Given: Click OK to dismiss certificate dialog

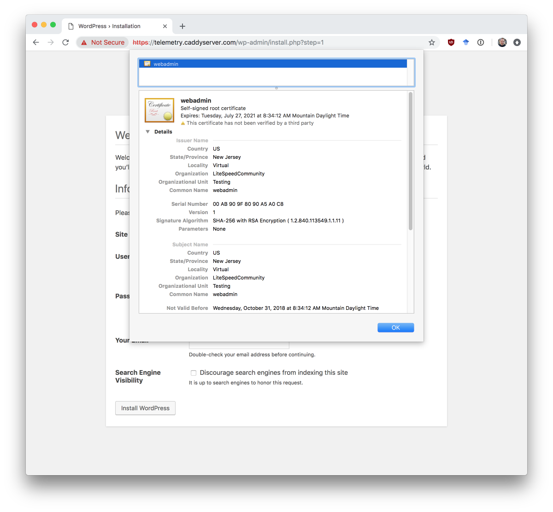Looking at the screenshot, I should (x=396, y=327).
